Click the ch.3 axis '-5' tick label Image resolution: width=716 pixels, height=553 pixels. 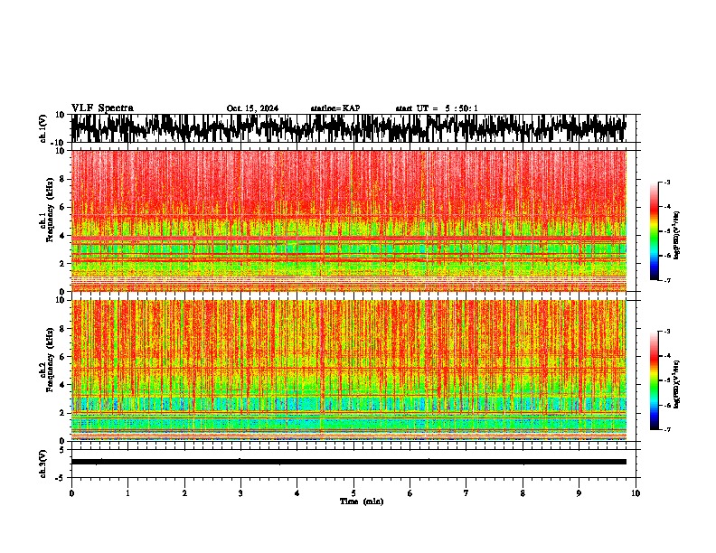(x=61, y=478)
